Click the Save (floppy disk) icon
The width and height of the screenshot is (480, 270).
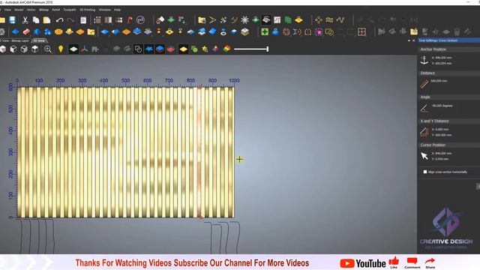[13, 20]
